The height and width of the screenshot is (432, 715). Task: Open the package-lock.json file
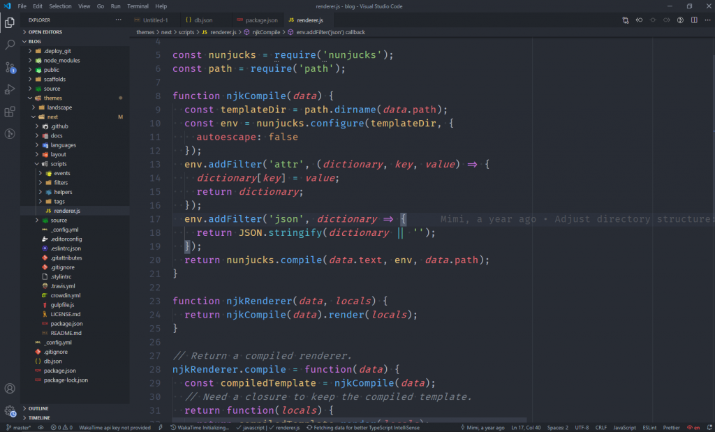point(75,380)
